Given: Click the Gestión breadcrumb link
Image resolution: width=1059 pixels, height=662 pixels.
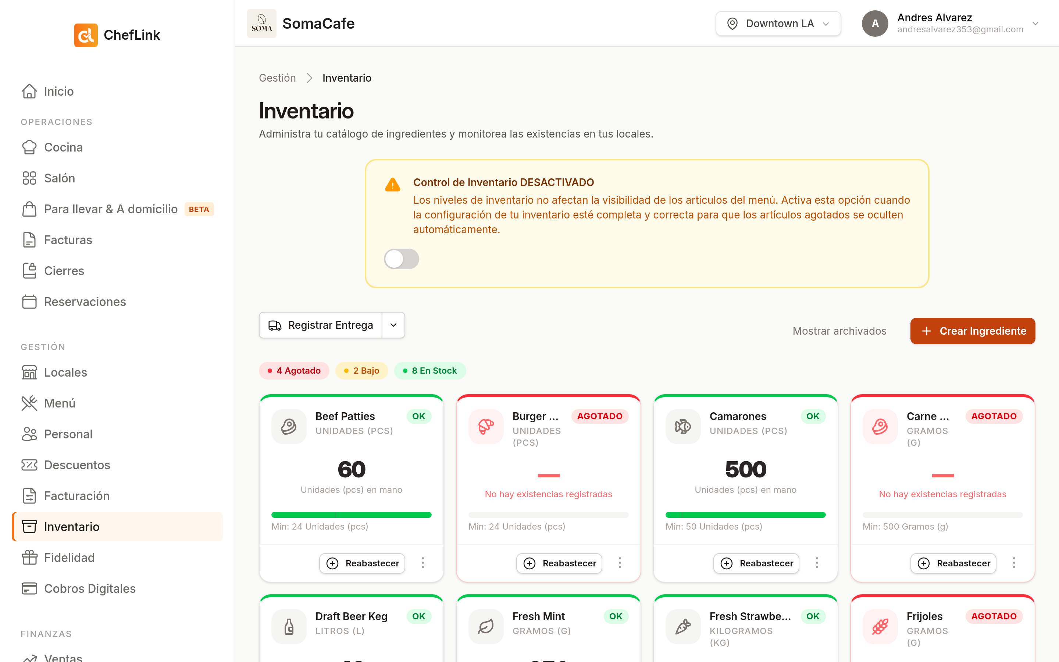Looking at the screenshot, I should (x=278, y=78).
